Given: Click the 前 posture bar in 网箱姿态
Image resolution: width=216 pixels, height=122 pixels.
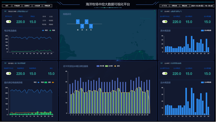Looking at the screenshot, I should pos(78,22).
